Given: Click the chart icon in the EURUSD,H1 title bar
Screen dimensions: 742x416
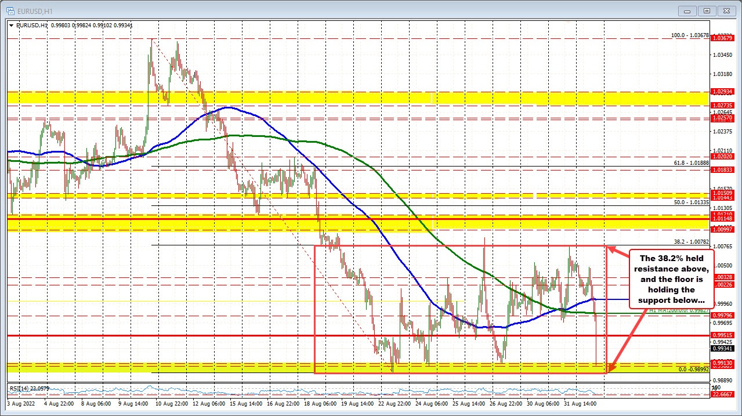Looking at the screenshot, I should (x=10, y=10).
